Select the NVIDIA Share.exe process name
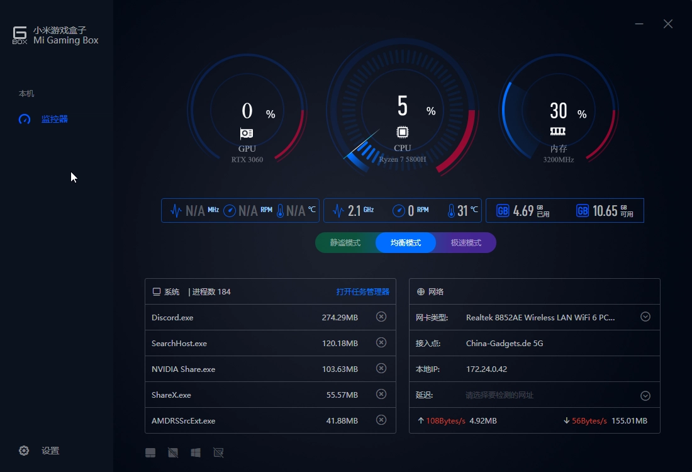The image size is (692, 472). point(184,369)
